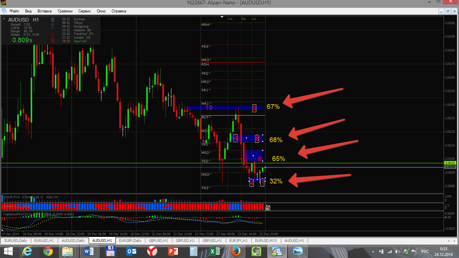Screen dimensions: 459x258
Task: Open the Вид menu
Action: coord(29,11)
